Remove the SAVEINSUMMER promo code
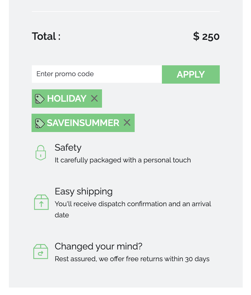Screen dimensions: 251x295 (127, 123)
